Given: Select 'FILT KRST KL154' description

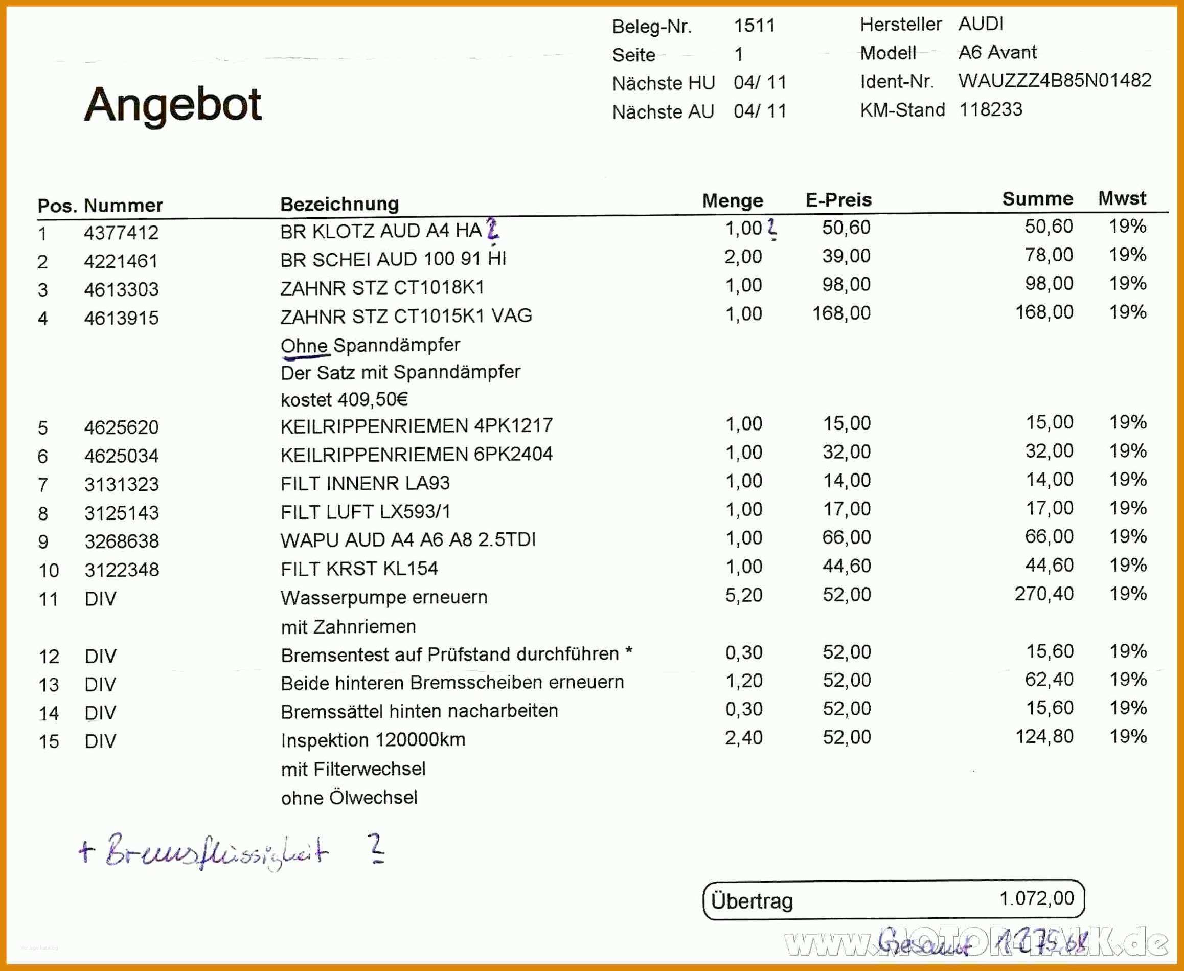Looking at the screenshot, I should (359, 569).
